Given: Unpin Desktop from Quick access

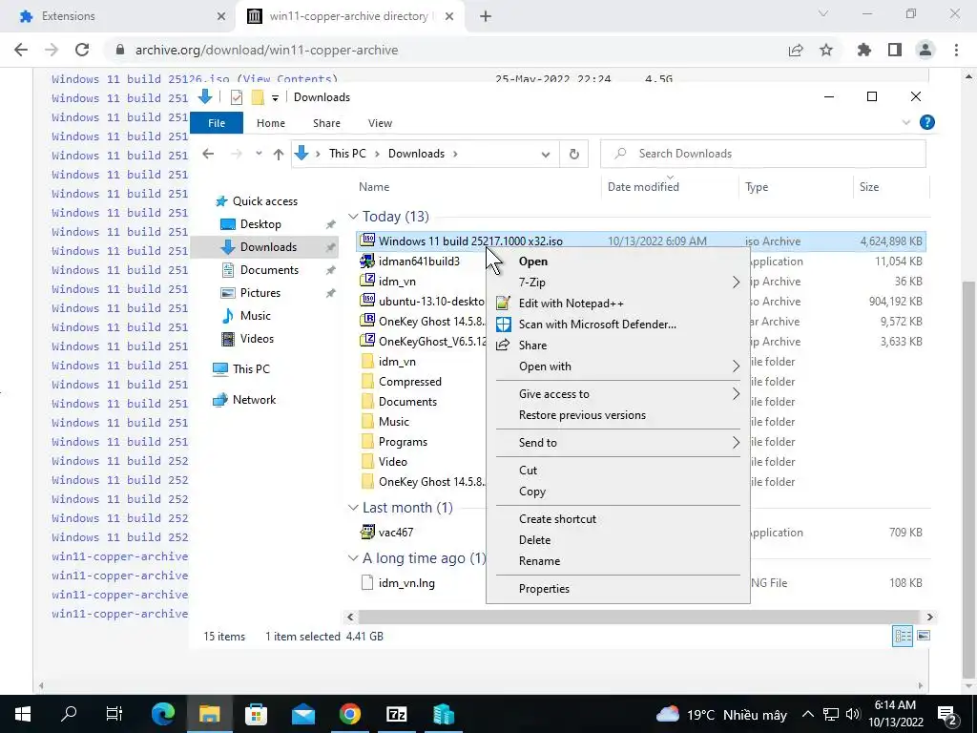Looking at the screenshot, I should tap(330, 224).
